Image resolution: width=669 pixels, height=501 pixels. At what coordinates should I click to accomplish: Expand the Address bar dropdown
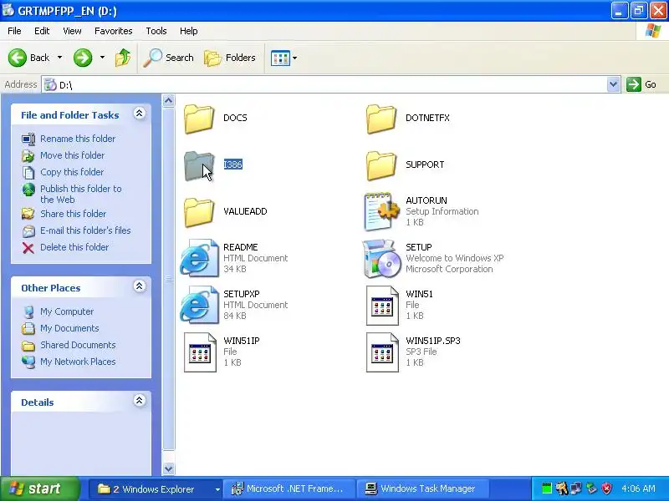click(613, 84)
